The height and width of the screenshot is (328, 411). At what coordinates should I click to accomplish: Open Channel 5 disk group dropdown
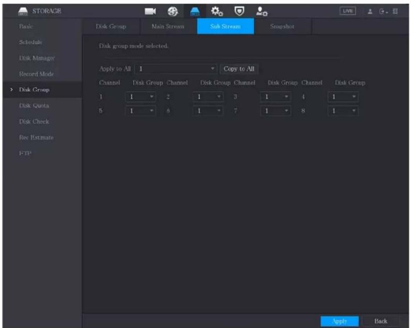tap(141, 111)
